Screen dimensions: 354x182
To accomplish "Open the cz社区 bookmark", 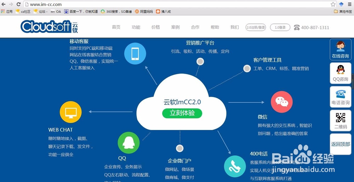I will click(x=23, y=12).
